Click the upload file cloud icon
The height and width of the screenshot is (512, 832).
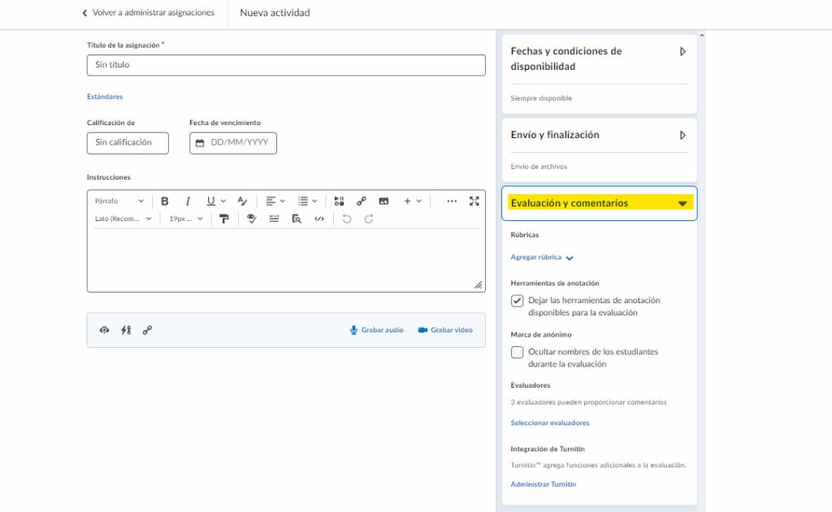(x=104, y=330)
